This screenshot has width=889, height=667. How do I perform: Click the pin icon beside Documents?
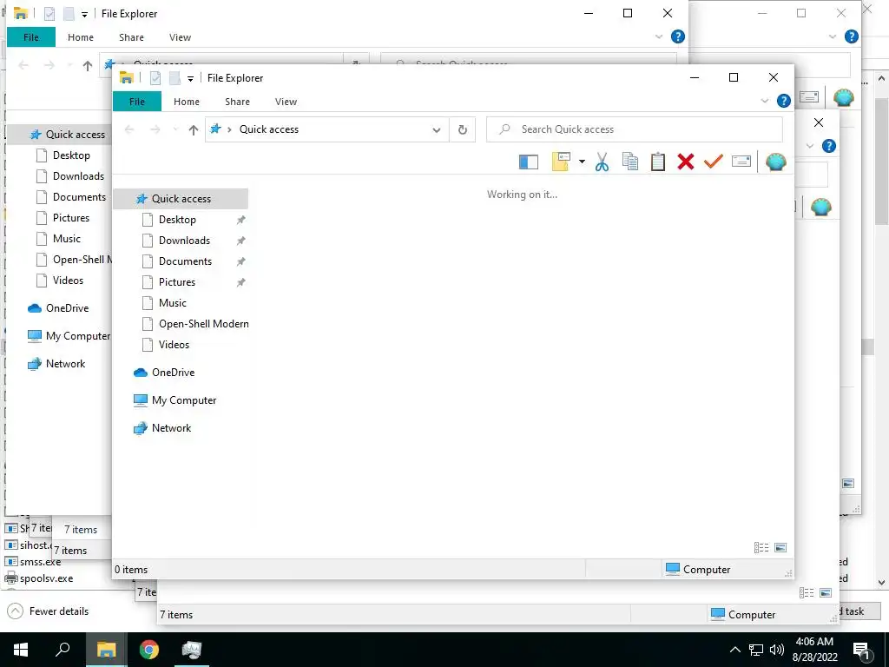241,261
